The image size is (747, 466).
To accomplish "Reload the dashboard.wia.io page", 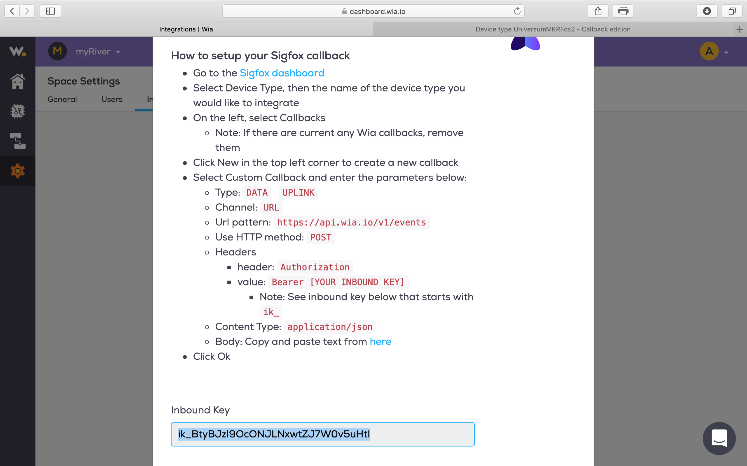I will [x=517, y=11].
